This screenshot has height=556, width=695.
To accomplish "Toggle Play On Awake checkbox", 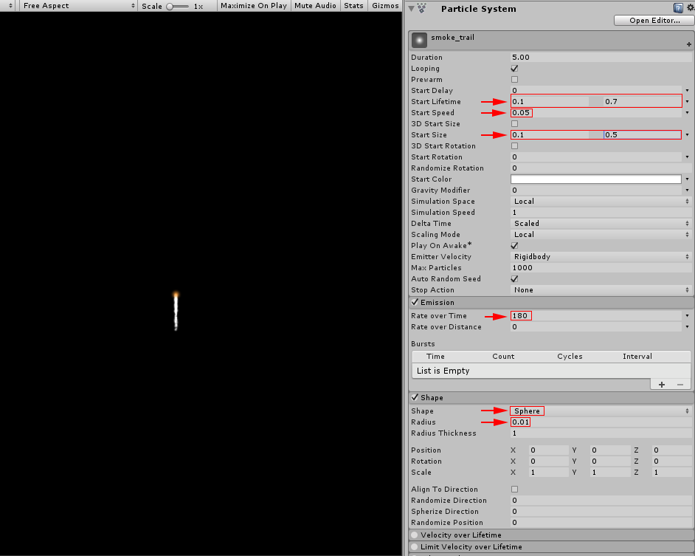I will tap(514, 245).
